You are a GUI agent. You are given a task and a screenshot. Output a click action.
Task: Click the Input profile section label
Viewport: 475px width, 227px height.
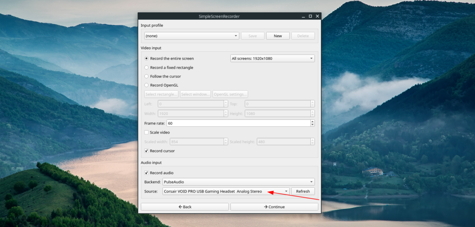click(152, 25)
